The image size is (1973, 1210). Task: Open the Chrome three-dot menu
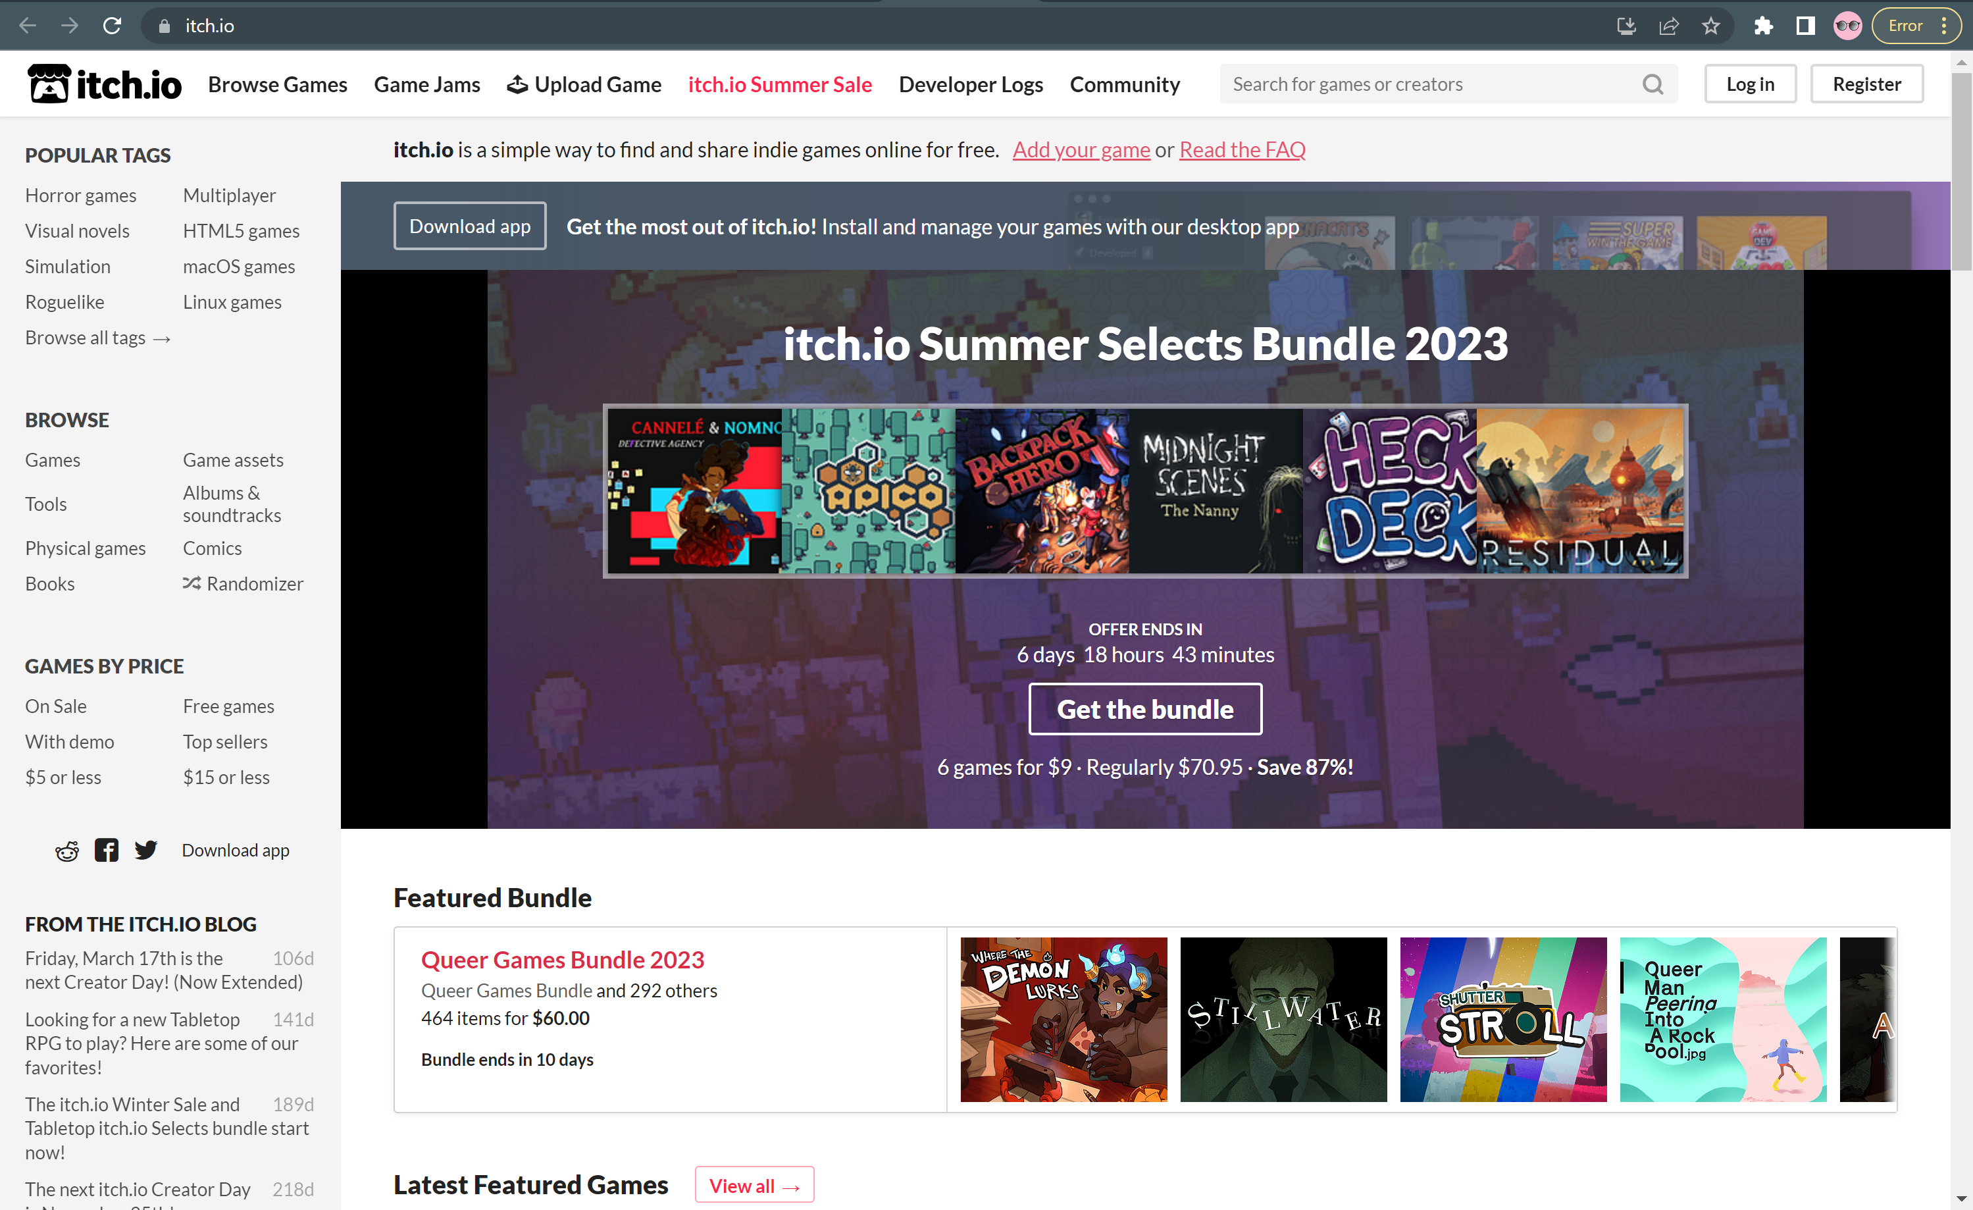tap(1945, 26)
